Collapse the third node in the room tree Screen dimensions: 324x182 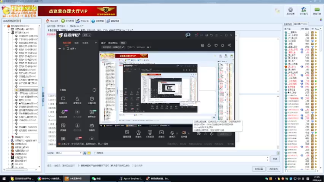[9, 33]
